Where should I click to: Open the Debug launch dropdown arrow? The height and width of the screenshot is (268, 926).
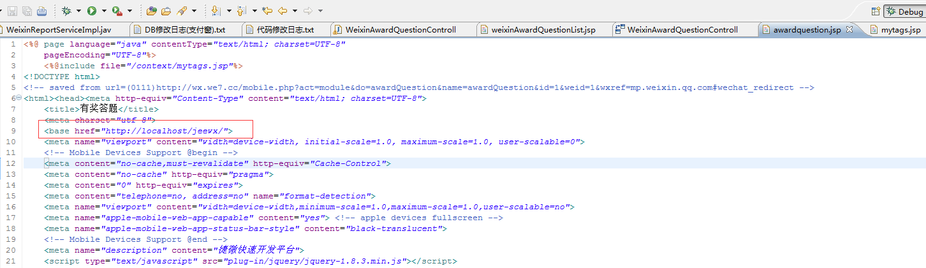point(78,11)
